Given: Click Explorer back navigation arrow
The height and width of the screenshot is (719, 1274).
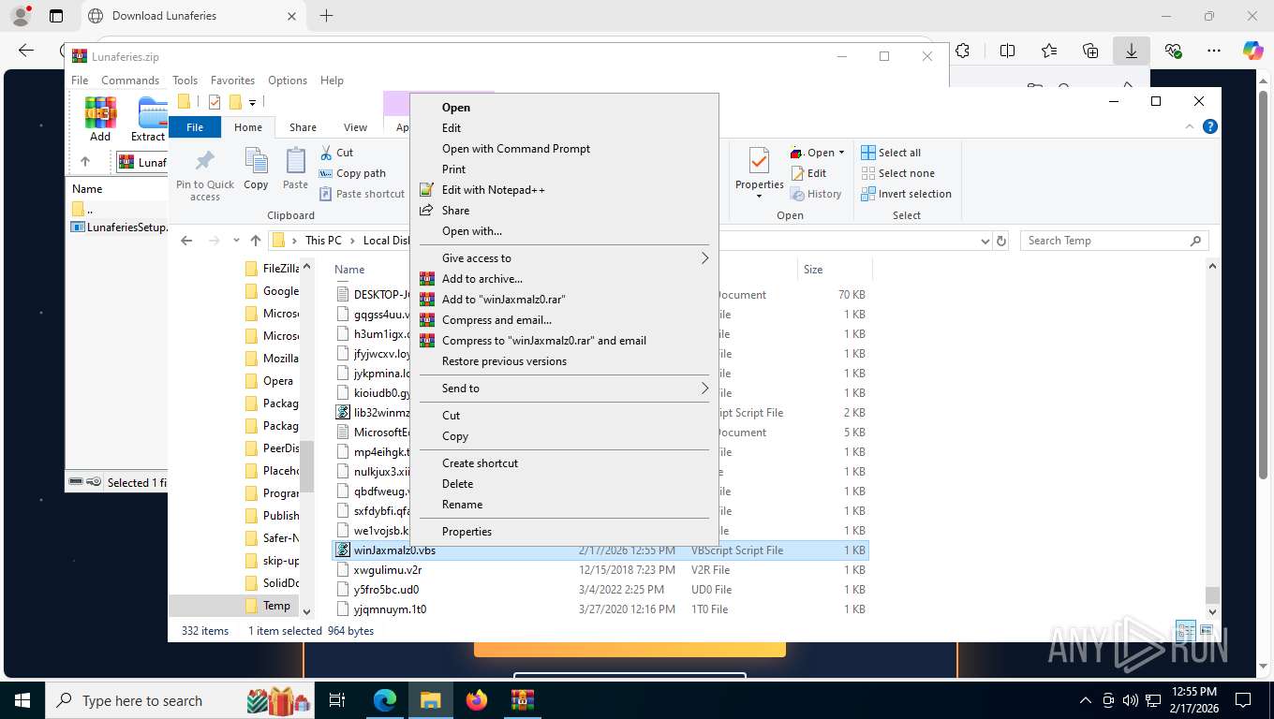Looking at the screenshot, I should click(x=186, y=241).
